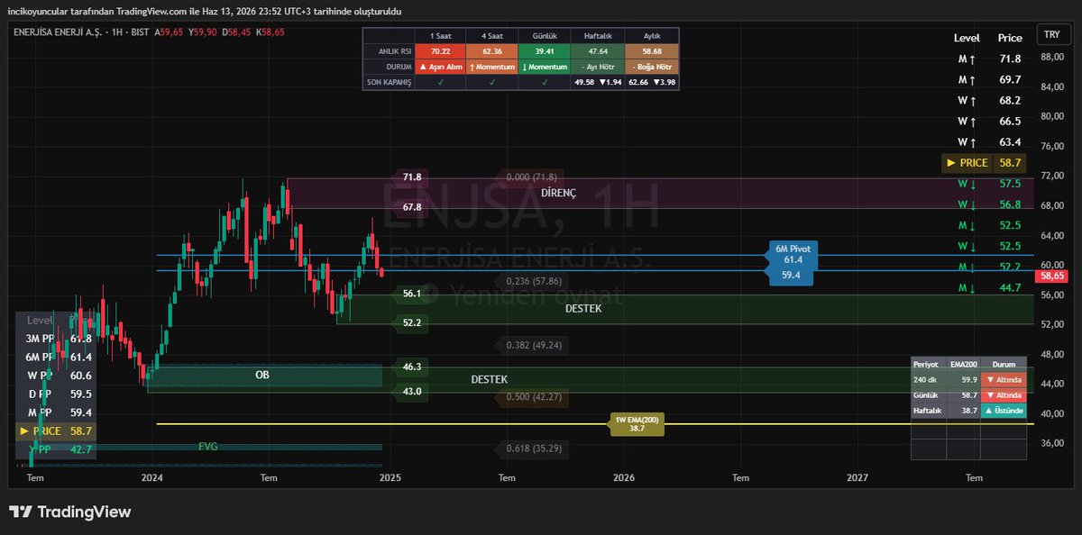
Task: Click the ANLIK RSI row label
Action: (389, 51)
